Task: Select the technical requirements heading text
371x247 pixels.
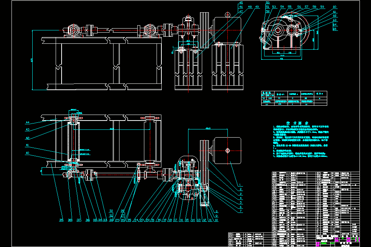Action: pos(297,123)
